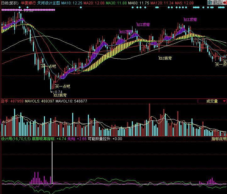The width and height of the screenshot is (227, 194).
Task: Open the 指标说明 indicator description link
Action: 219,139
